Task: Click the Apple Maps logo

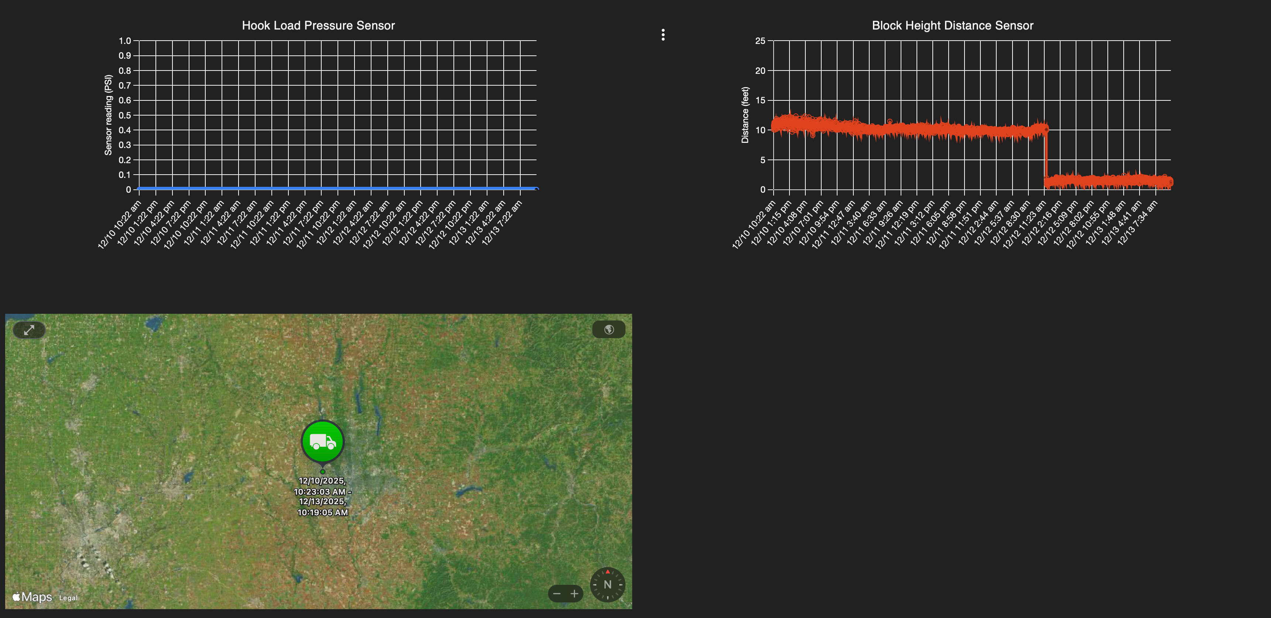Action: click(x=32, y=597)
